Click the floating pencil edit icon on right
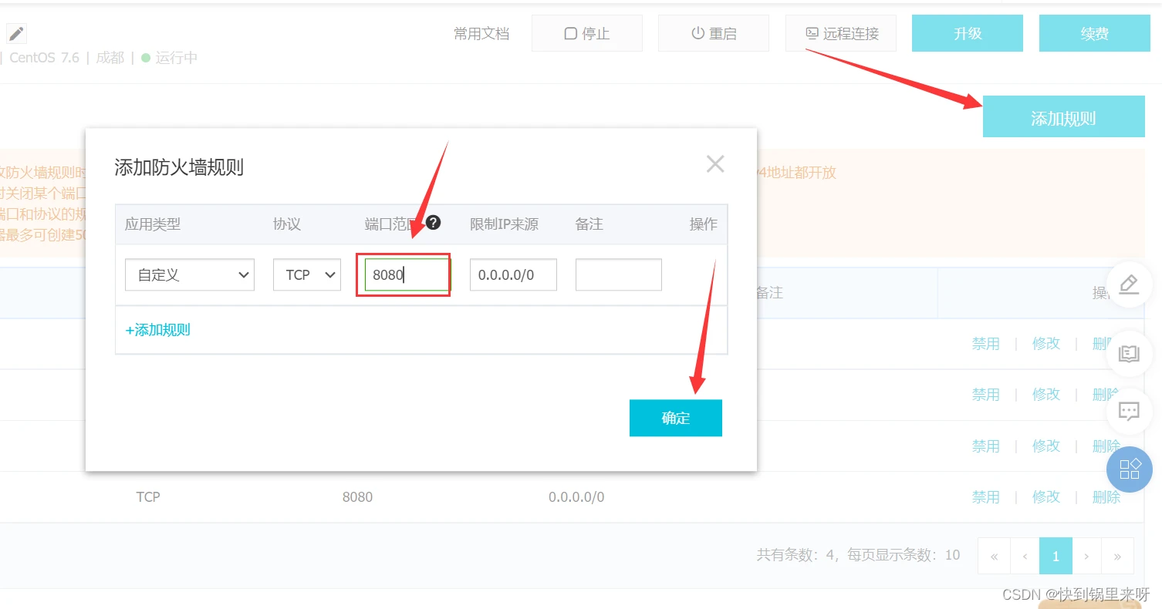This screenshot has height=609, width=1162. (1129, 284)
